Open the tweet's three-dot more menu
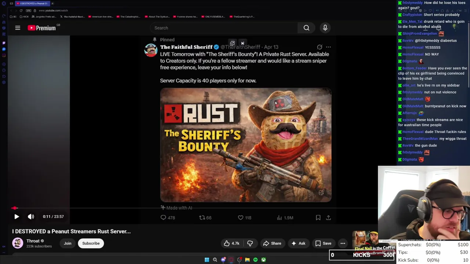 328,47
